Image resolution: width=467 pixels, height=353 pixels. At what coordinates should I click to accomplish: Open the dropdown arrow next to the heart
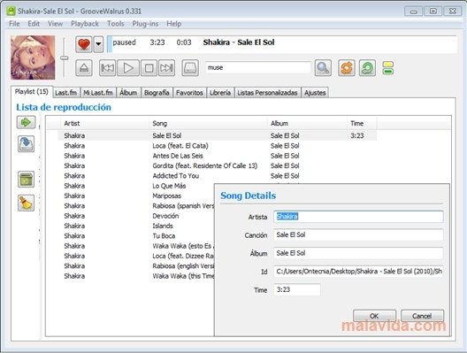98,44
